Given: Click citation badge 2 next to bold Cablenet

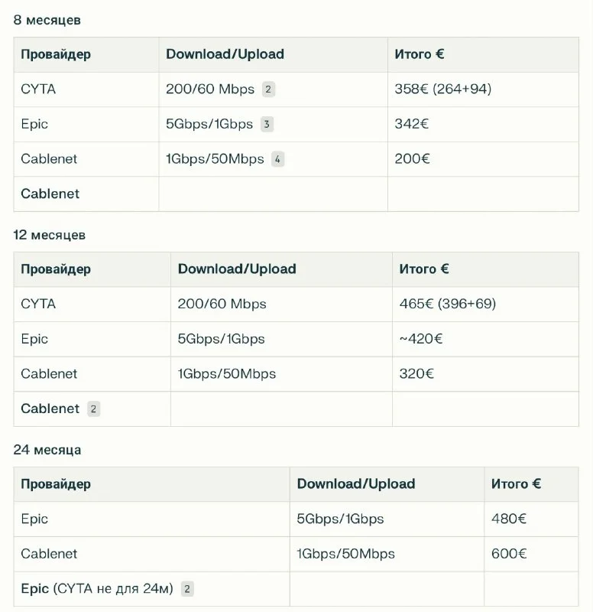Looking at the screenshot, I should click(x=93, y=409).
